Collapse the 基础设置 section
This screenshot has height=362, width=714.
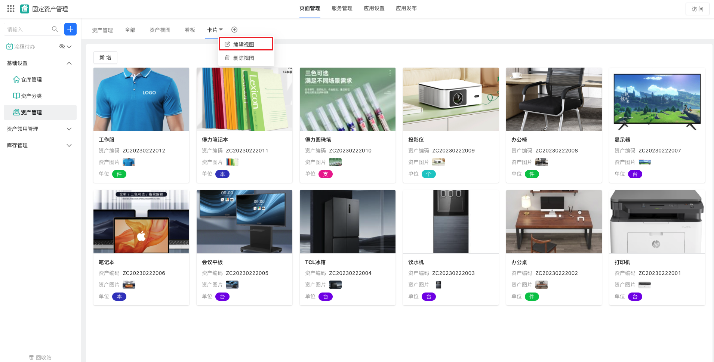(x=69, y=63)
